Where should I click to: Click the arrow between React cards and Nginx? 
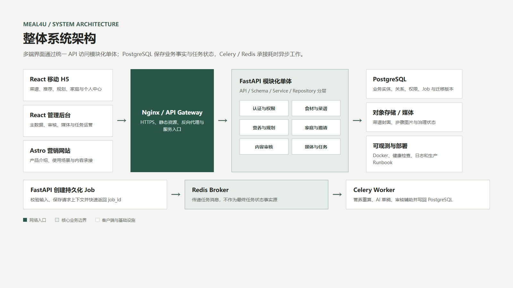[122, 121]
